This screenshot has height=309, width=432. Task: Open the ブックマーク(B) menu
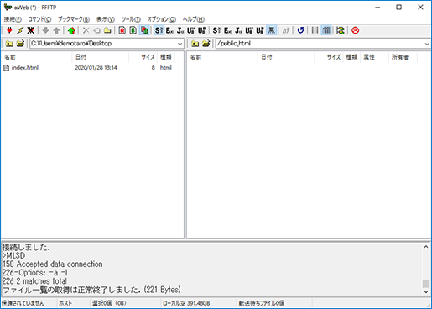point(74,19)
